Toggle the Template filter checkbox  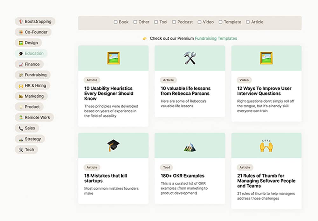[x=220, y=22]
